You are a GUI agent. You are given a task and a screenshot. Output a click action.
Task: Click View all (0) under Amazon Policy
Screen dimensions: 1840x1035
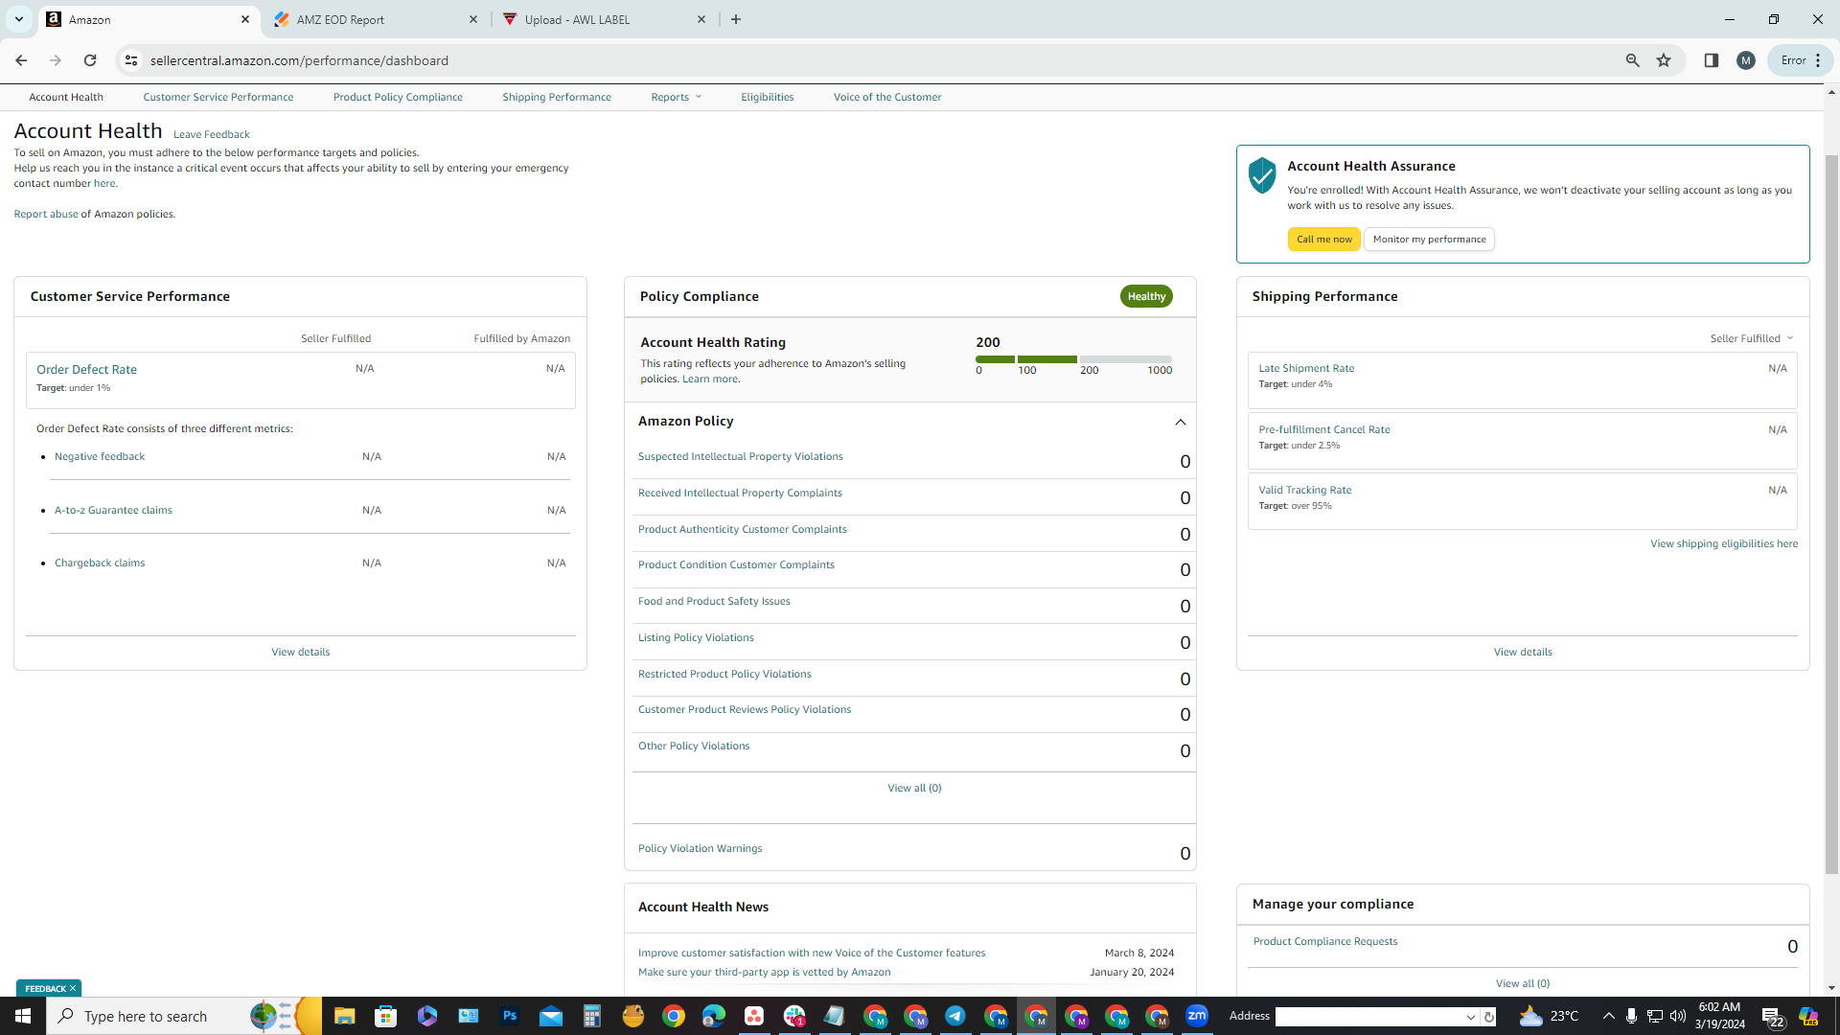click(914, 788)
